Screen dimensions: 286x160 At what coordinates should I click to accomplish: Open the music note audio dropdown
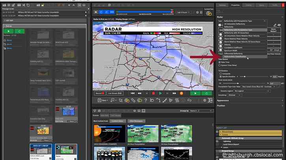pyautogui.click(x=113, y=100)
